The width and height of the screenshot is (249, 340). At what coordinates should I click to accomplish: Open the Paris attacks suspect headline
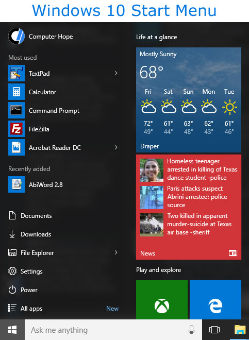tap(197, 197)
